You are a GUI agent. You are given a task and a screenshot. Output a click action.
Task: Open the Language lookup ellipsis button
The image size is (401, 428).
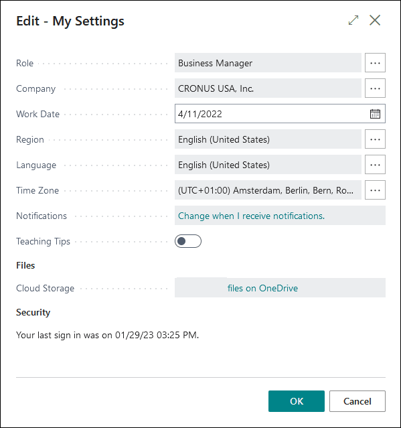(x=375, y=165)
